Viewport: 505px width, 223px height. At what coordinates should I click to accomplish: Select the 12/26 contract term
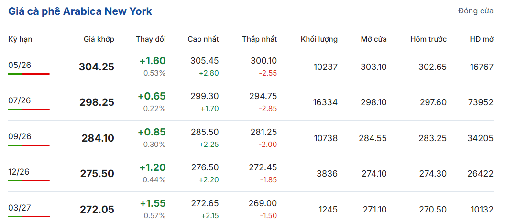point(20,172)
